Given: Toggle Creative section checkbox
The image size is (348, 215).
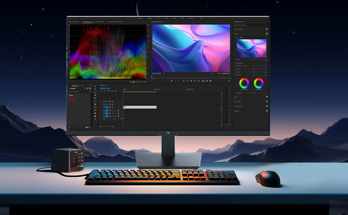Looking at the screenshot, I should tap(267, 34).
